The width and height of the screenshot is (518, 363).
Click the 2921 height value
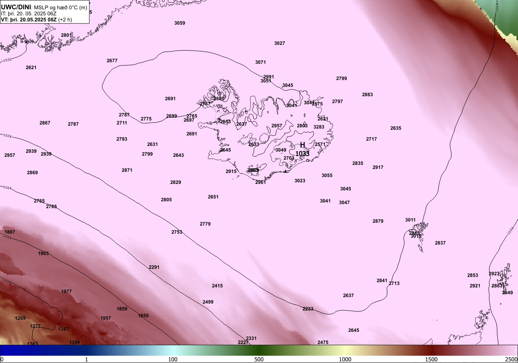click(475, 286)
